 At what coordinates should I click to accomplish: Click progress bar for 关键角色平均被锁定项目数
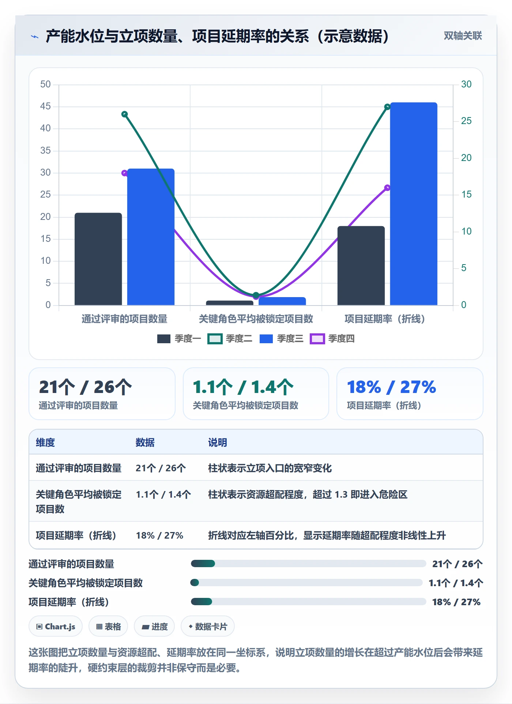tap(306, 583)
